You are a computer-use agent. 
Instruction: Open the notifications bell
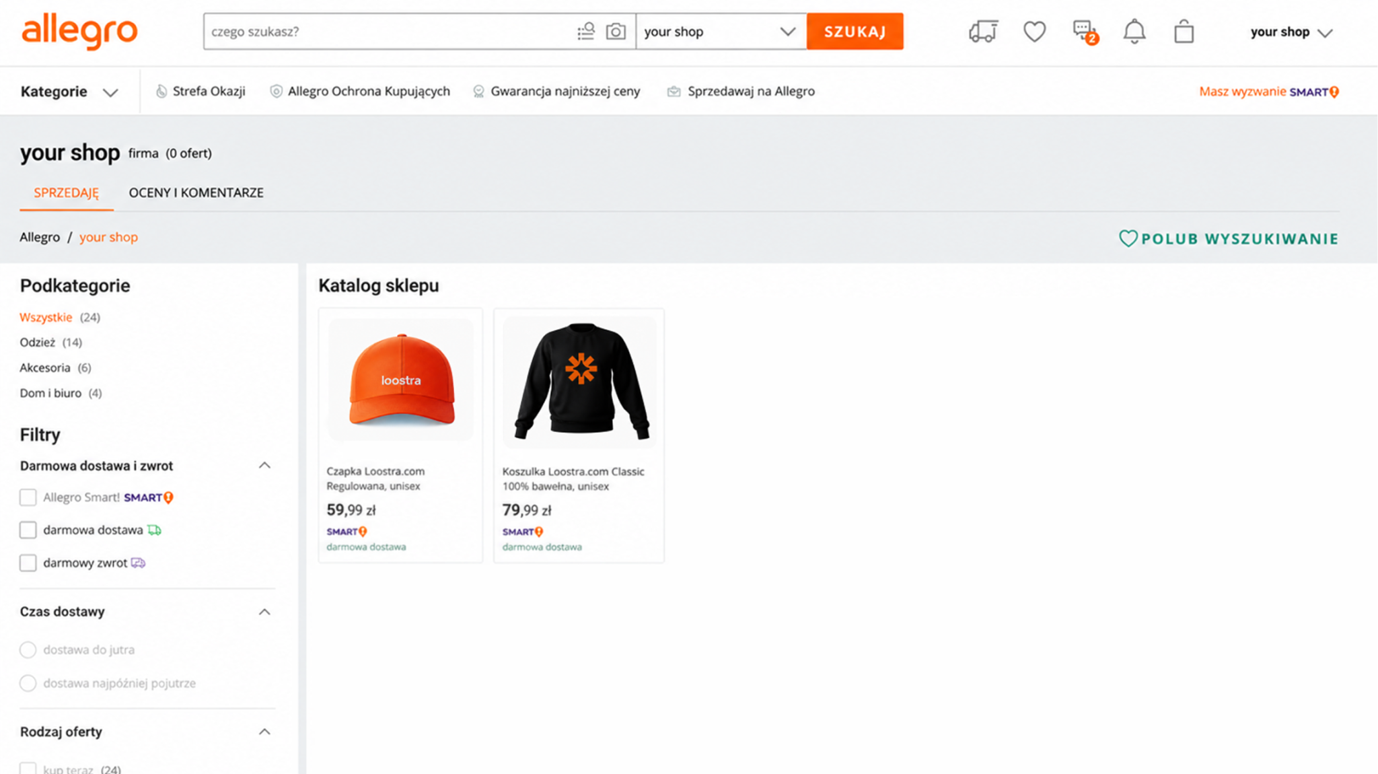1134,32
